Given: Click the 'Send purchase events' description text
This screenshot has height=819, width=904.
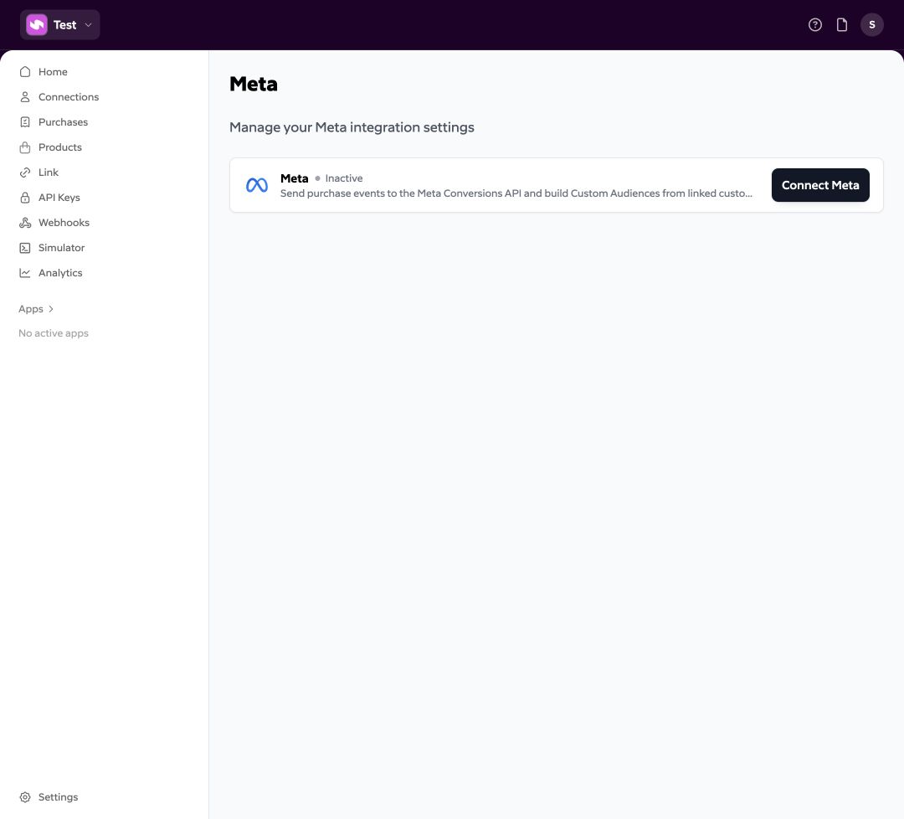Looking at the screenshot, I should tap(516, 193).
